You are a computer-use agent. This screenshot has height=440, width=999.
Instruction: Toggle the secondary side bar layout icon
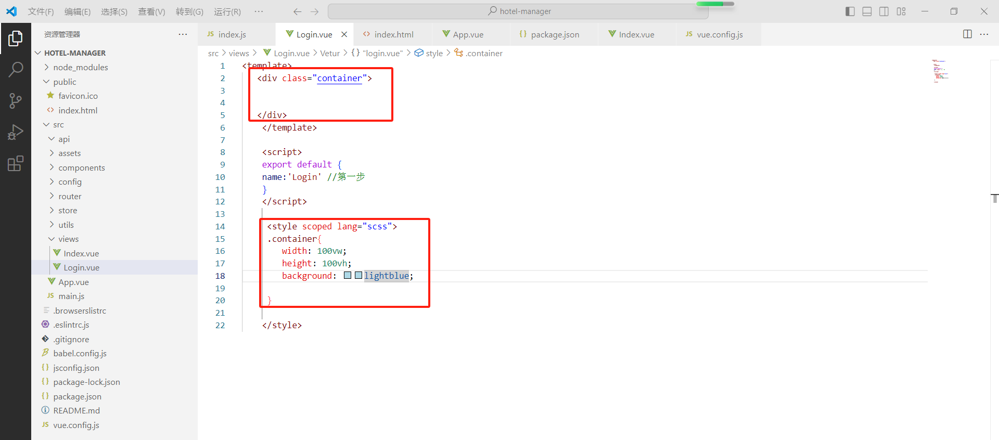click(x=884, y=11)
